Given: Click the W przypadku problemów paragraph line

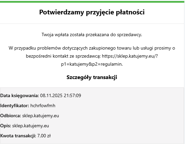Looking at the screenshot, I should pyautogui.click(x=92, y=48).
